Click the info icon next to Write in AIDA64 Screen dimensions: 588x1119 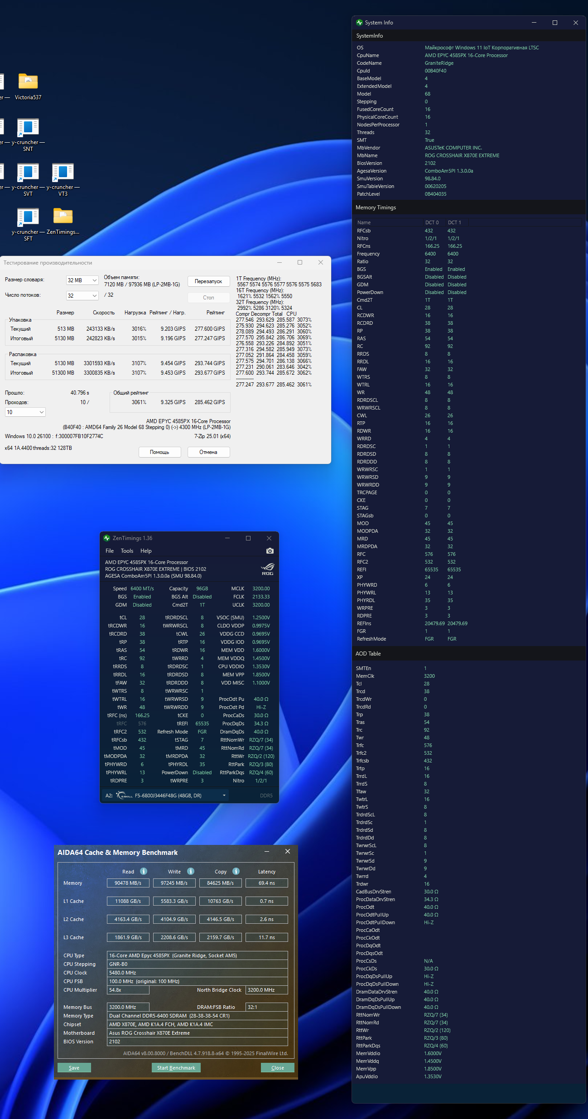tap(191, 871)
